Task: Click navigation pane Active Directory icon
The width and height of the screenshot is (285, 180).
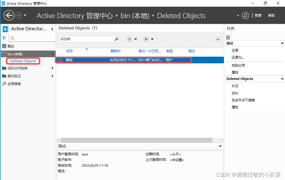Action: pyautogui.click(x=6, y=29)
